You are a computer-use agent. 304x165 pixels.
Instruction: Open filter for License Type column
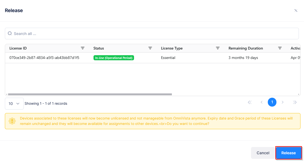pos(218,48)
